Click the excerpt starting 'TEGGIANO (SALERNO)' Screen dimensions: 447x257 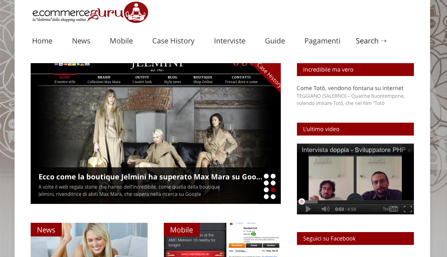point(351,100)
